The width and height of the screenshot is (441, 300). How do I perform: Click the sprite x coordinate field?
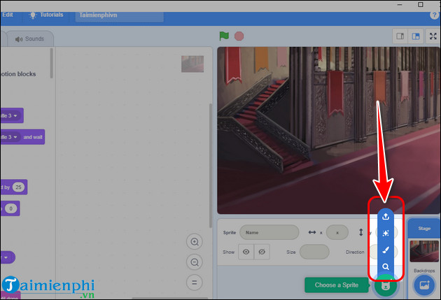(x=337, y=232)
